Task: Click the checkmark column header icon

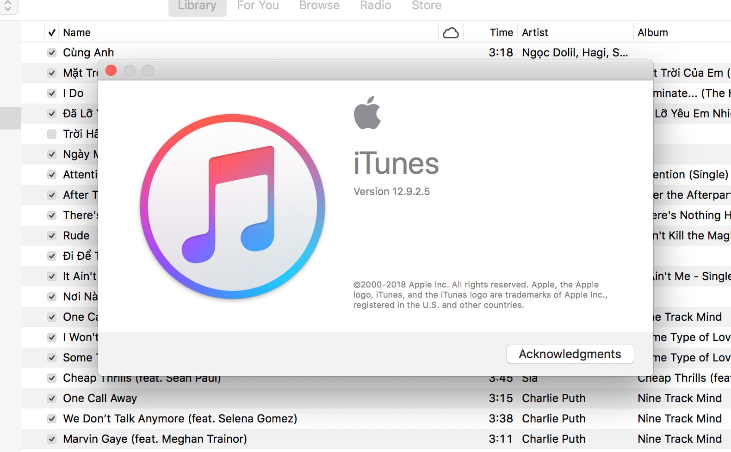Action: (52, 33)
